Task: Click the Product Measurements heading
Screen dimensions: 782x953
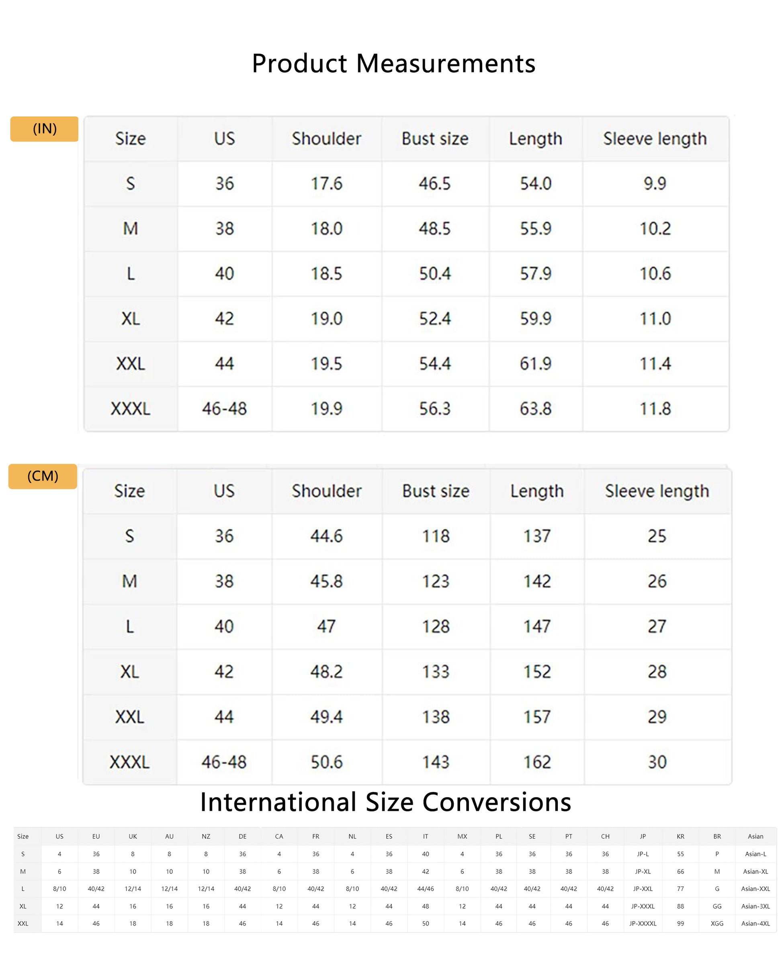Action: tap(393, 63)
